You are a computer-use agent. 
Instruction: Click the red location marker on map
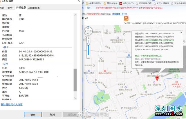[x=157, y=79]
